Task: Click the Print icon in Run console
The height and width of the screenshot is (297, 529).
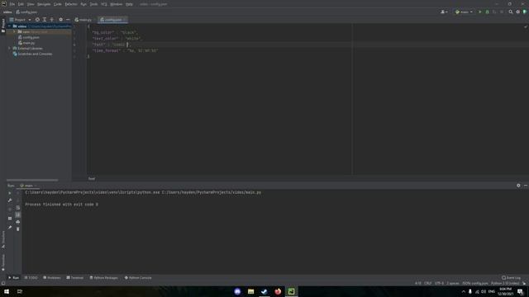Action: [18, 222]
